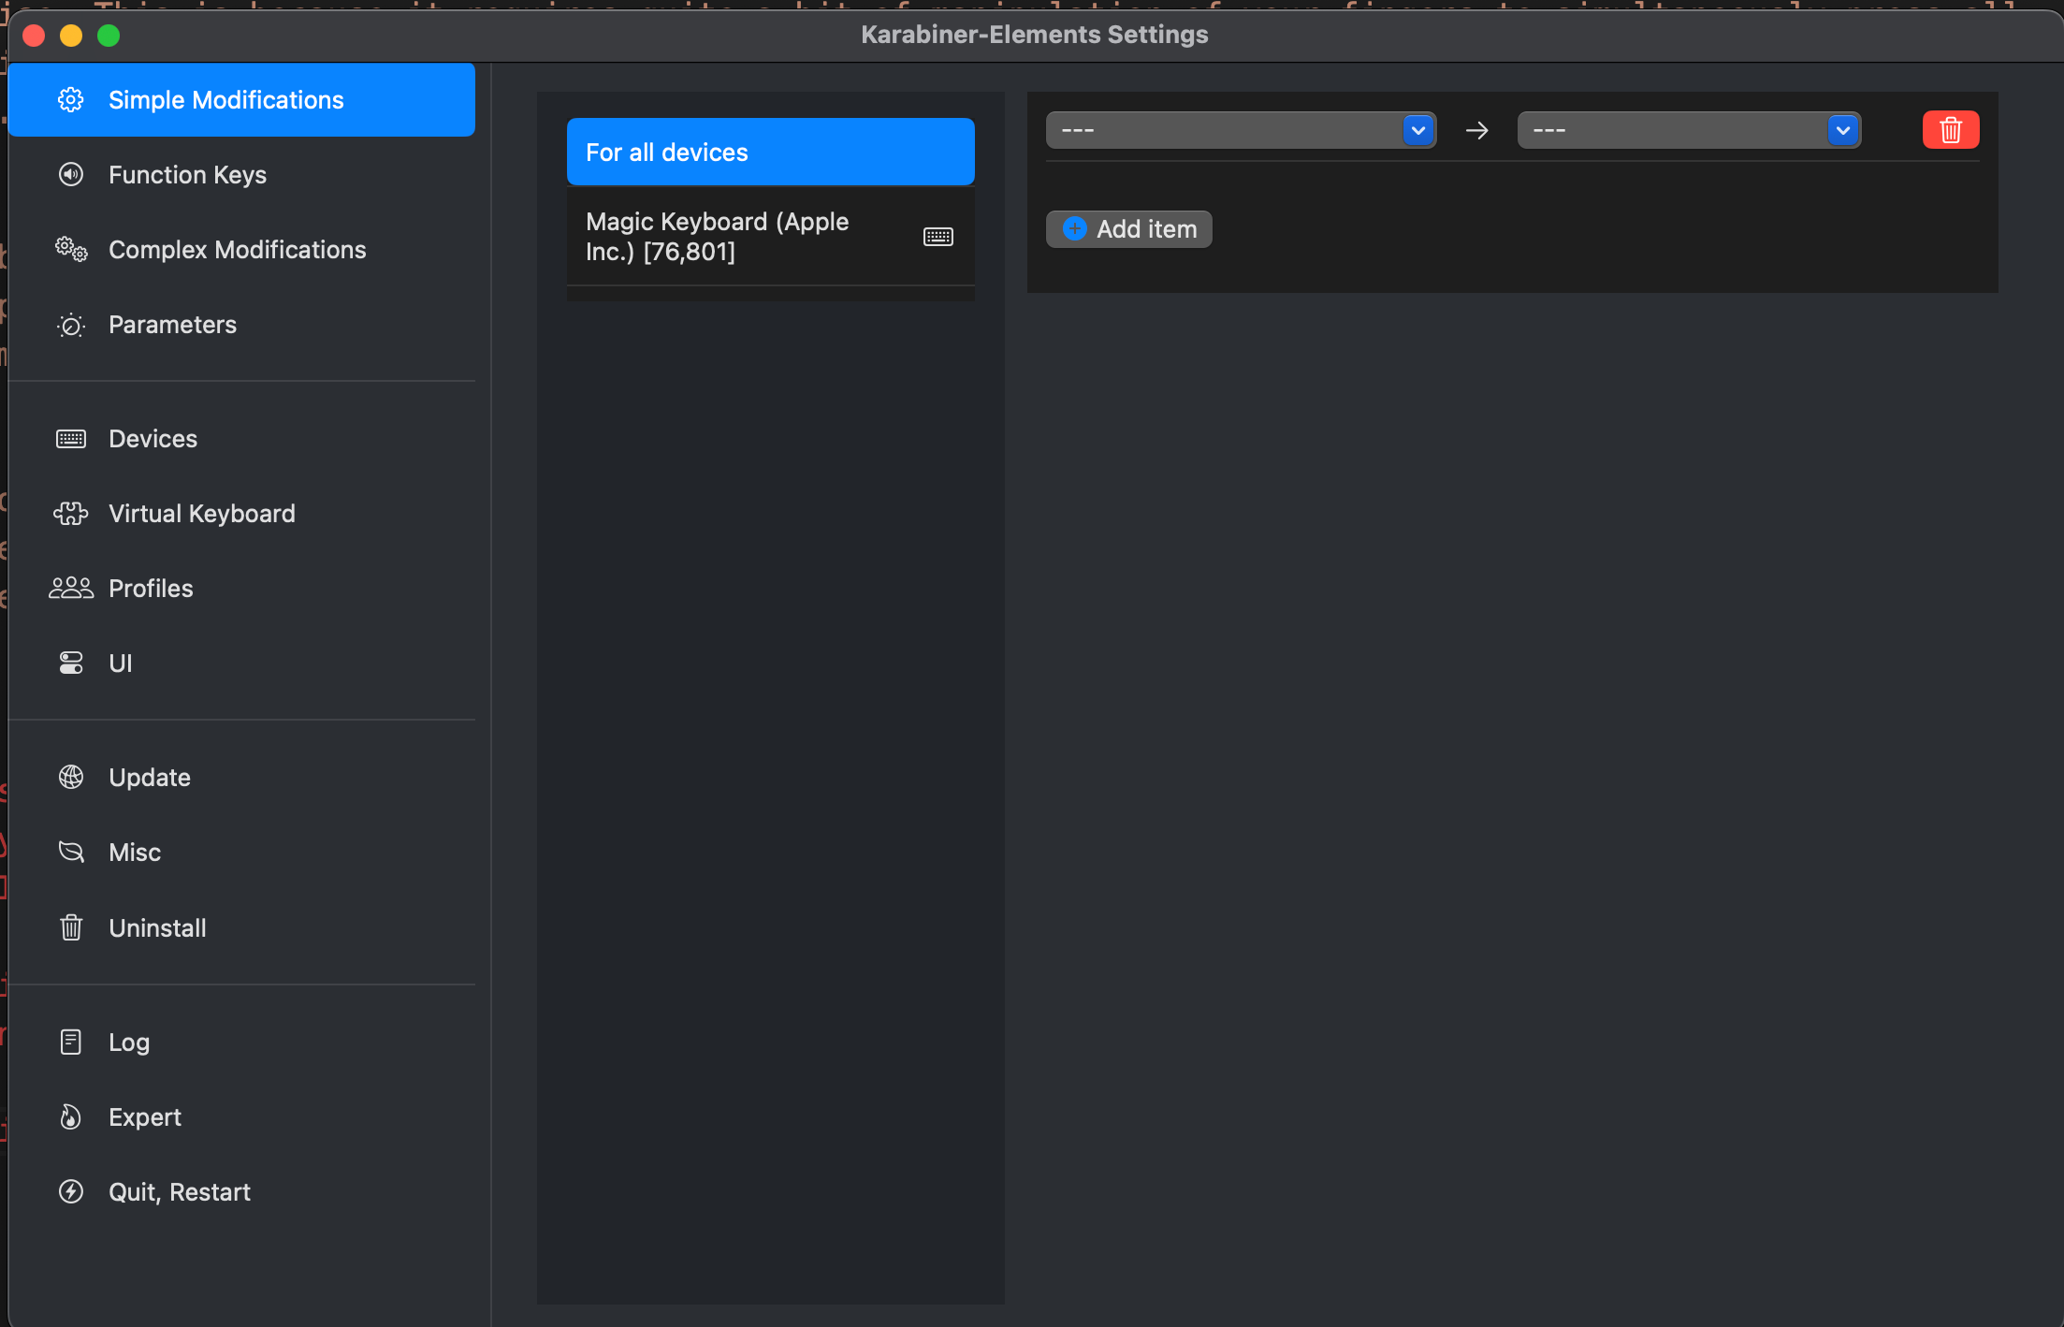Click the keyboard icon beside Magic Keyboard

[x=938, y=237]
